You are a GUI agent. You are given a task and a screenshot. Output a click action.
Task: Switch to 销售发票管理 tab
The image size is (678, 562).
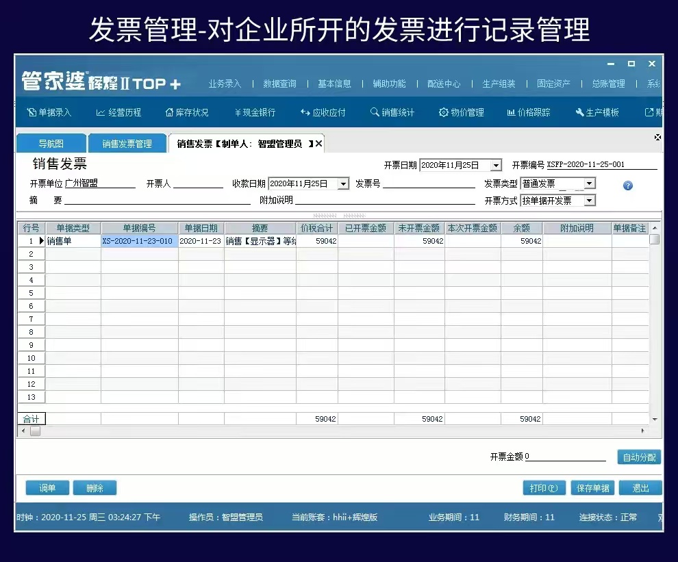coord(127,144)
